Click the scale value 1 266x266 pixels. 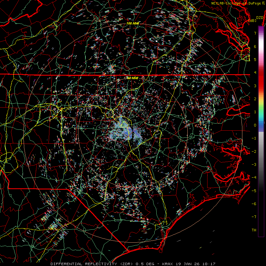(x=255, y=112)
